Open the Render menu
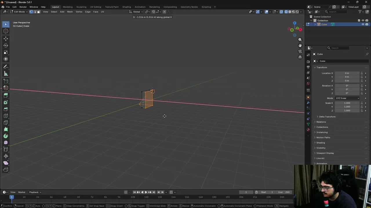The image size is (371, 208). [x=23, y=7]
